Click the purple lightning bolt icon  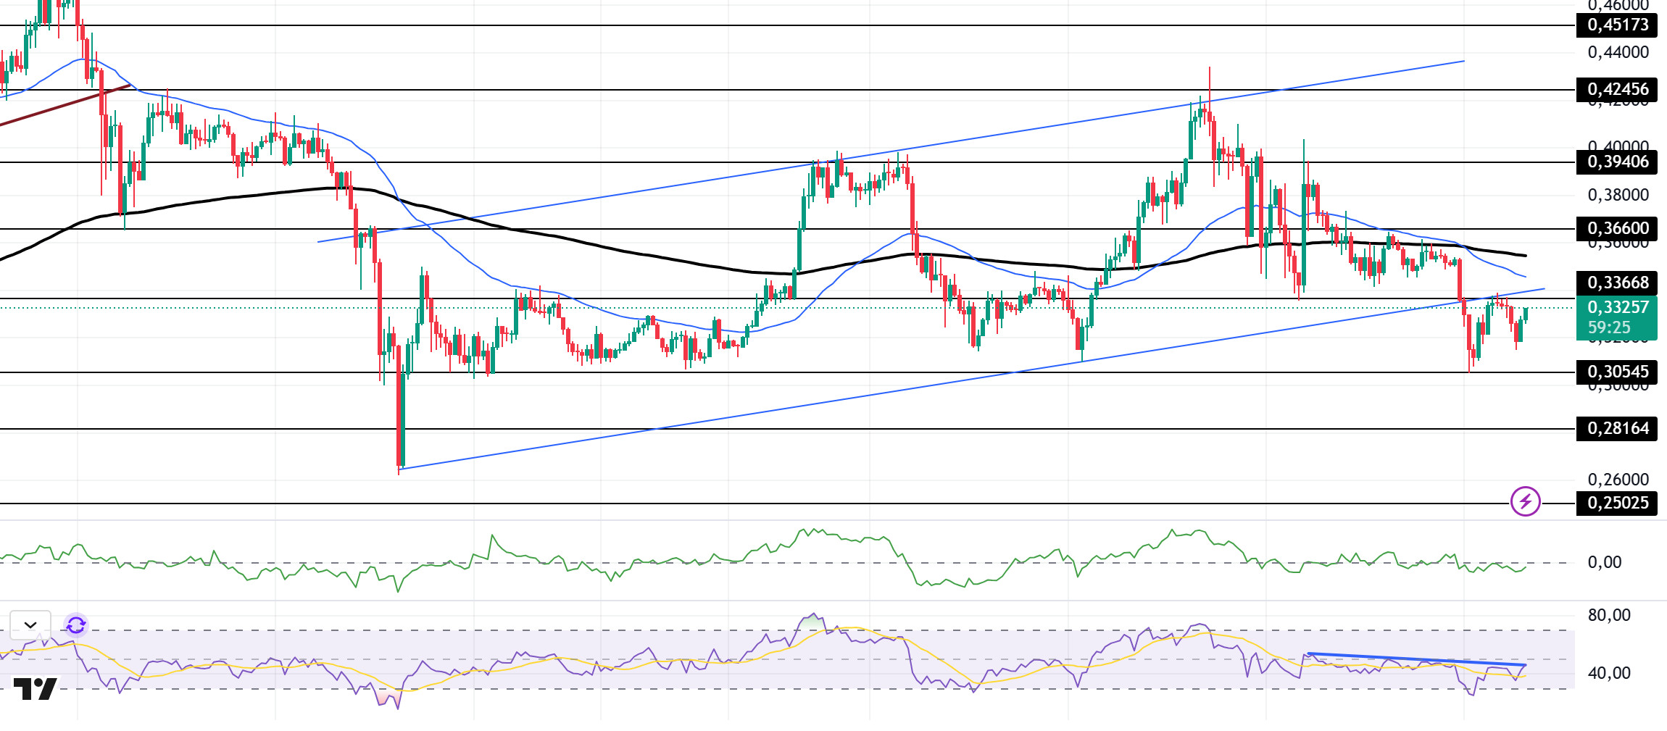click(x=1526, y=501)
